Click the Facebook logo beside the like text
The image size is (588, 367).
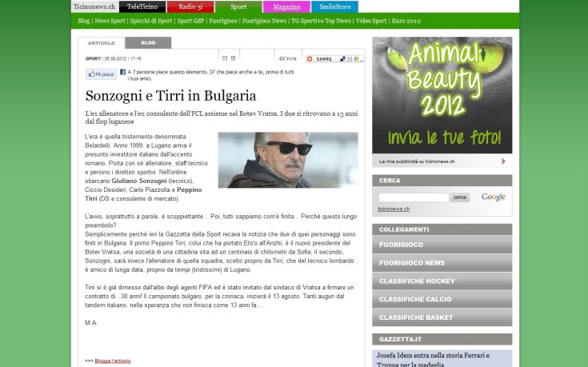(123, 72)
